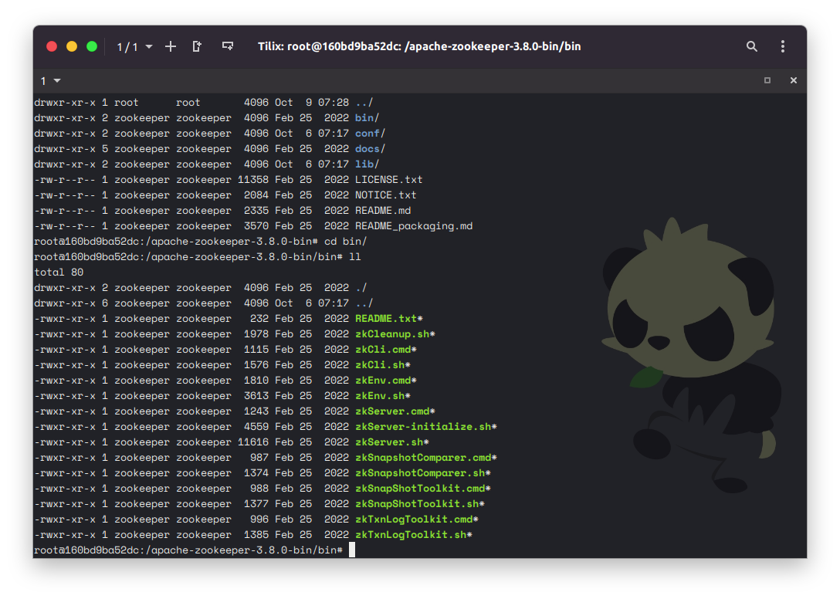Open the terminal search magnifier
Image resolution: width=840 pixels, height=599 pixels.
752,46
